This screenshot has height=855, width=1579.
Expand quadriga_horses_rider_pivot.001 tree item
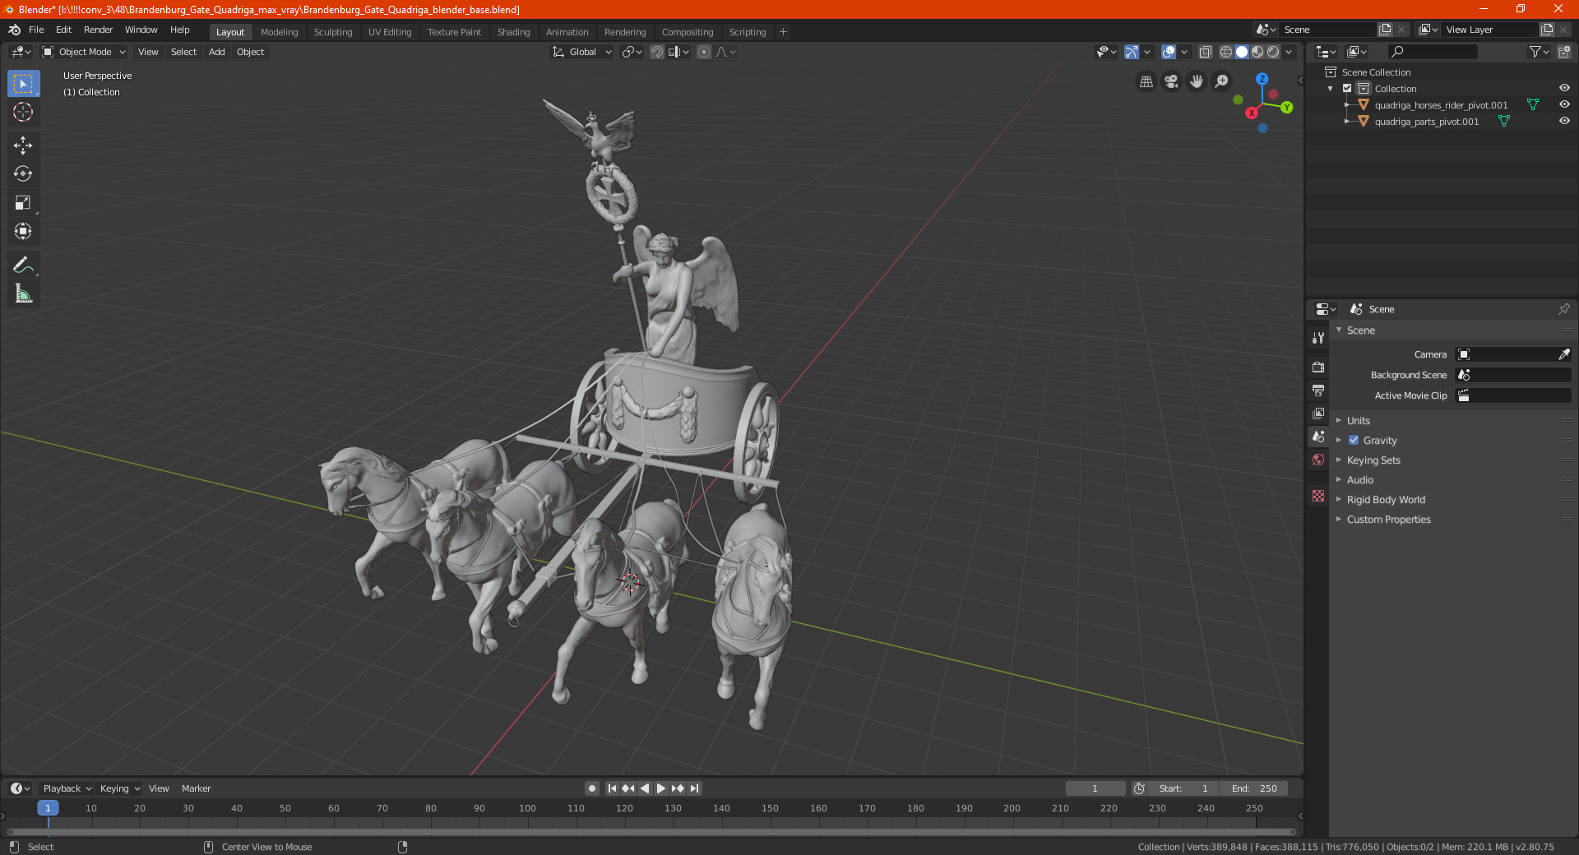point(1347,104)
